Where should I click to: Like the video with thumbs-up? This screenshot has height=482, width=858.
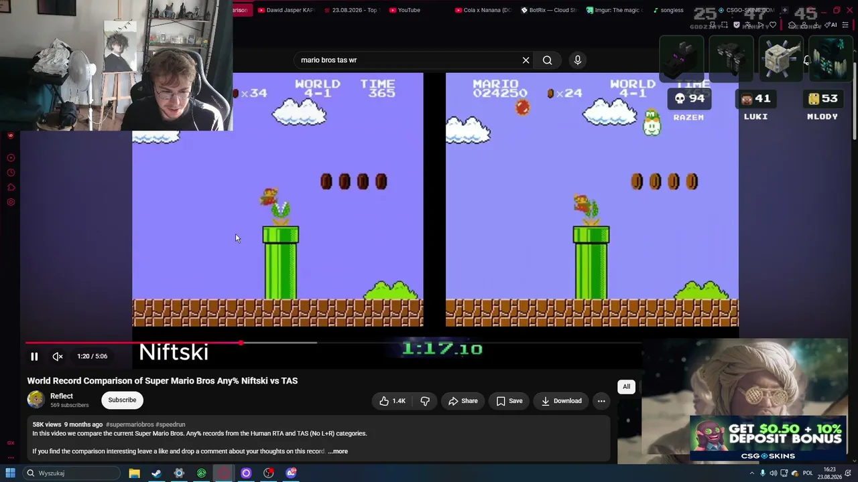[x=392, y=401]
